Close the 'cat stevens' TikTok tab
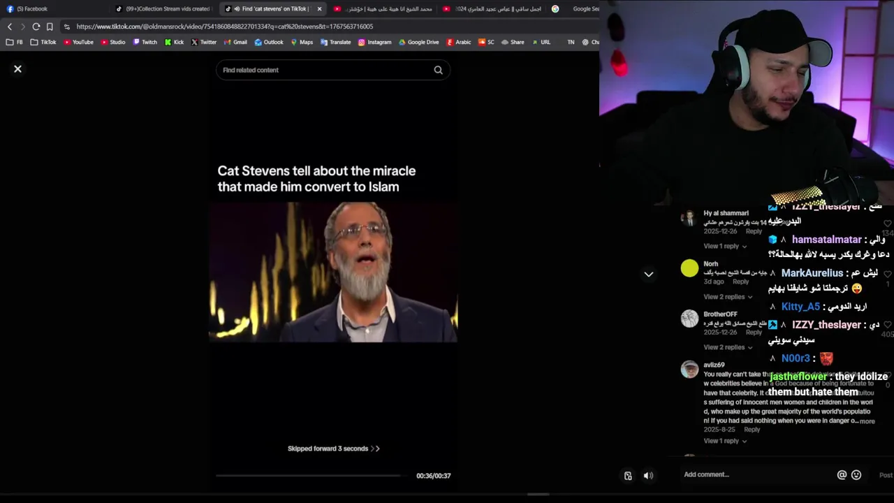 (x=319, y=9)
